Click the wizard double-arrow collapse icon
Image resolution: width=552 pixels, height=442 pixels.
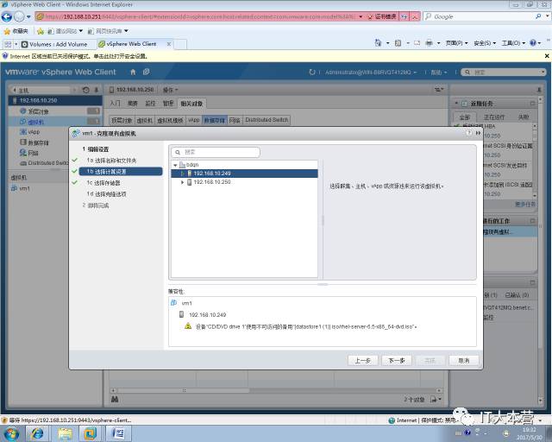tap(478, 133)
